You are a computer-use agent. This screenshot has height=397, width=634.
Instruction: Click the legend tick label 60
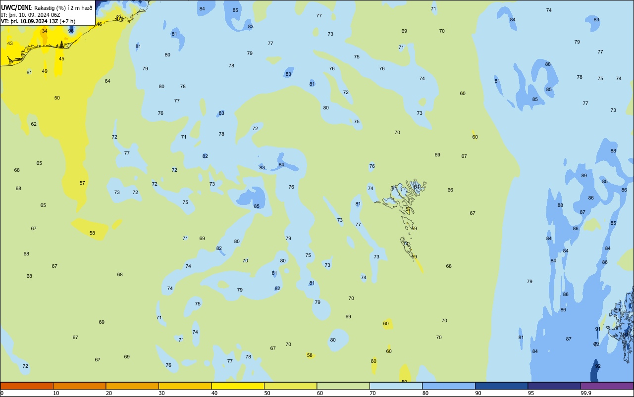coord(320,393)
